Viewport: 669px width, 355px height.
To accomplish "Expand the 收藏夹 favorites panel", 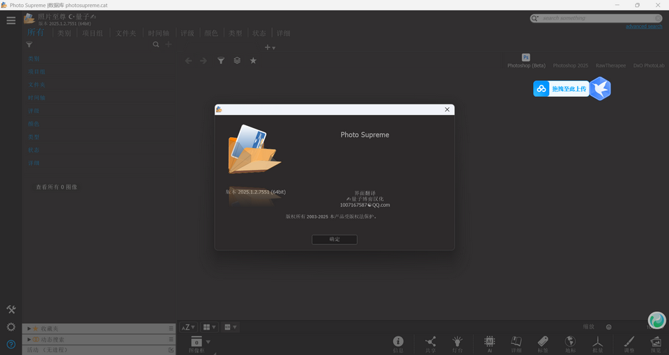I will pos(29,329).
